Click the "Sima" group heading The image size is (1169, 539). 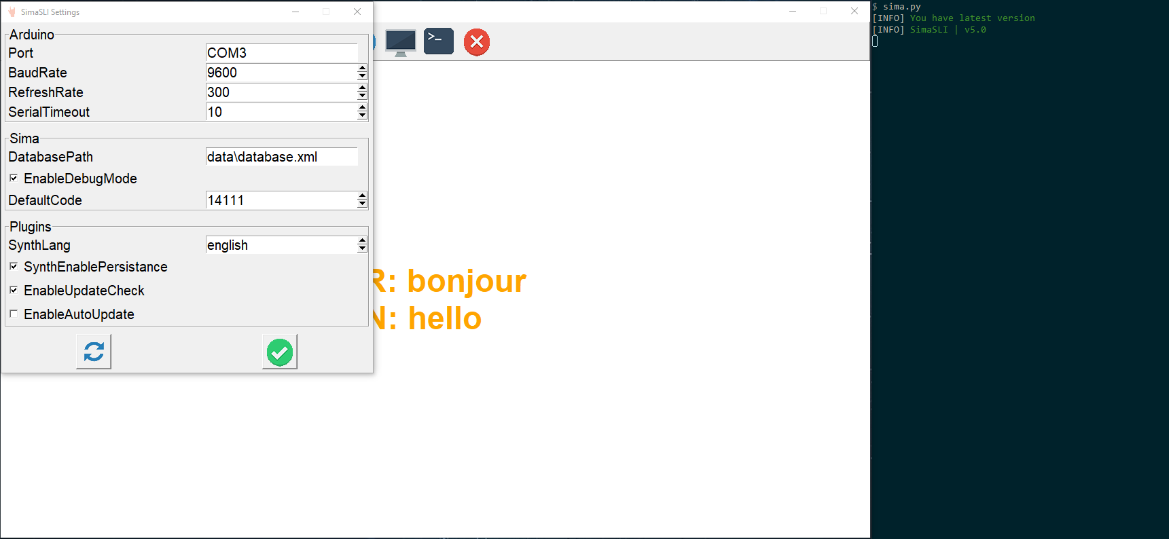coord(24,138)
